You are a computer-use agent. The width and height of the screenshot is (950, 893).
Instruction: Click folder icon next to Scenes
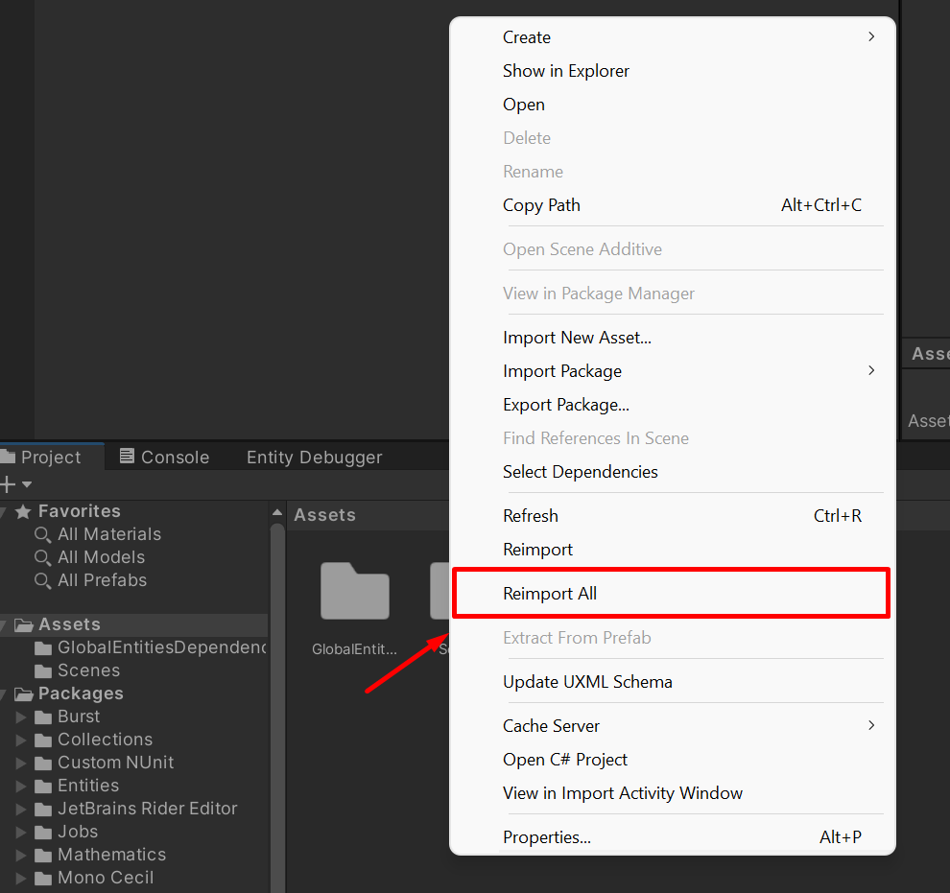[43, 671]
